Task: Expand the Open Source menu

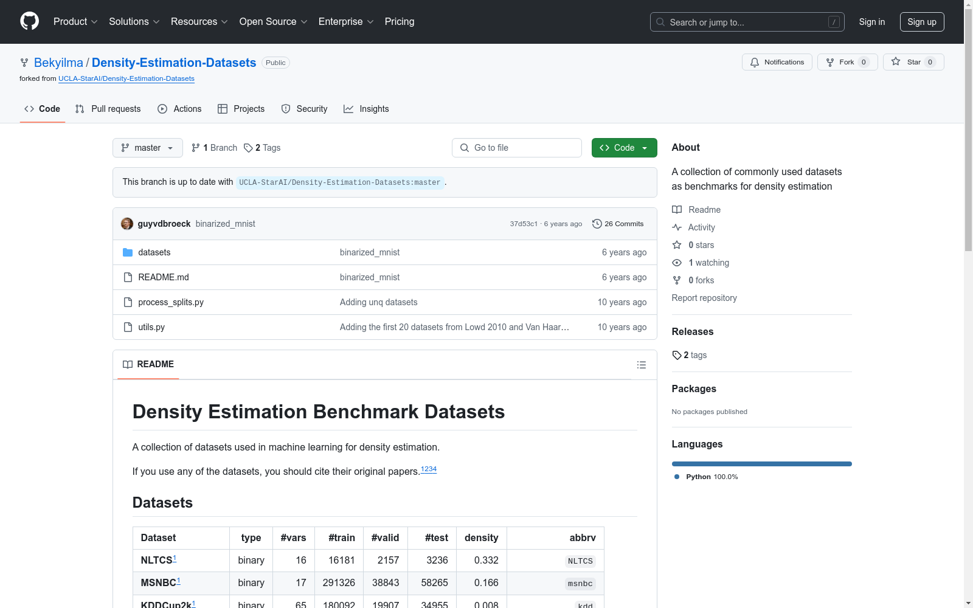Action: pyautogui.click(x=274, y=22)
